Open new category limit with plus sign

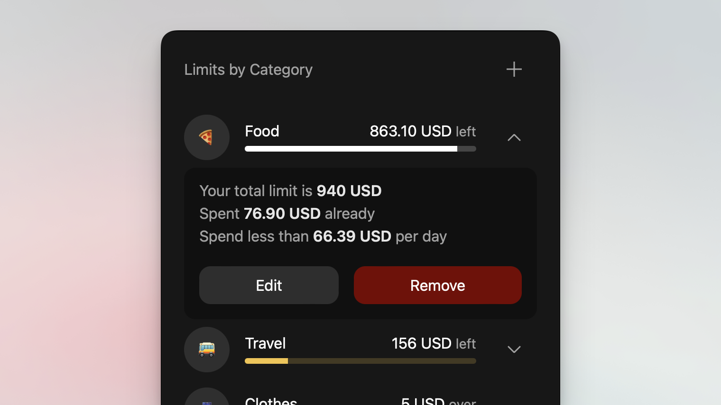(x=514, y=69)
